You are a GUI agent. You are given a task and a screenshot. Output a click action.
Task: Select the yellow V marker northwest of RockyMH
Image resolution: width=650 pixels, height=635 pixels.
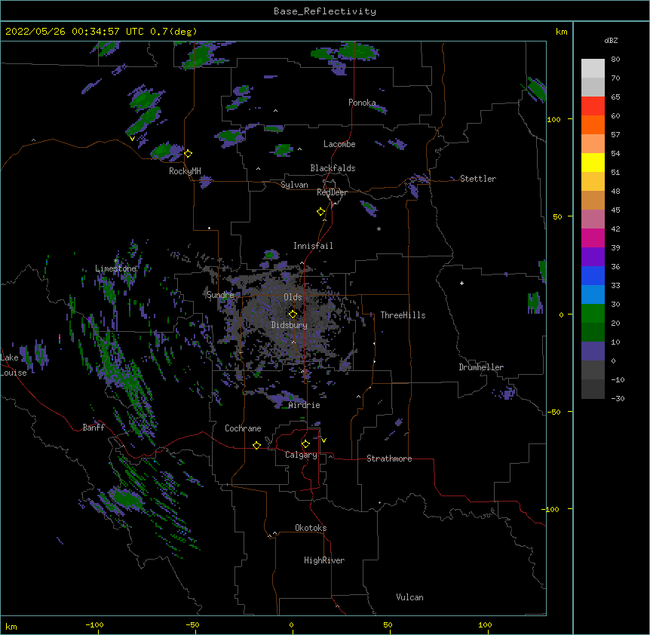click(x=132, y=139)
